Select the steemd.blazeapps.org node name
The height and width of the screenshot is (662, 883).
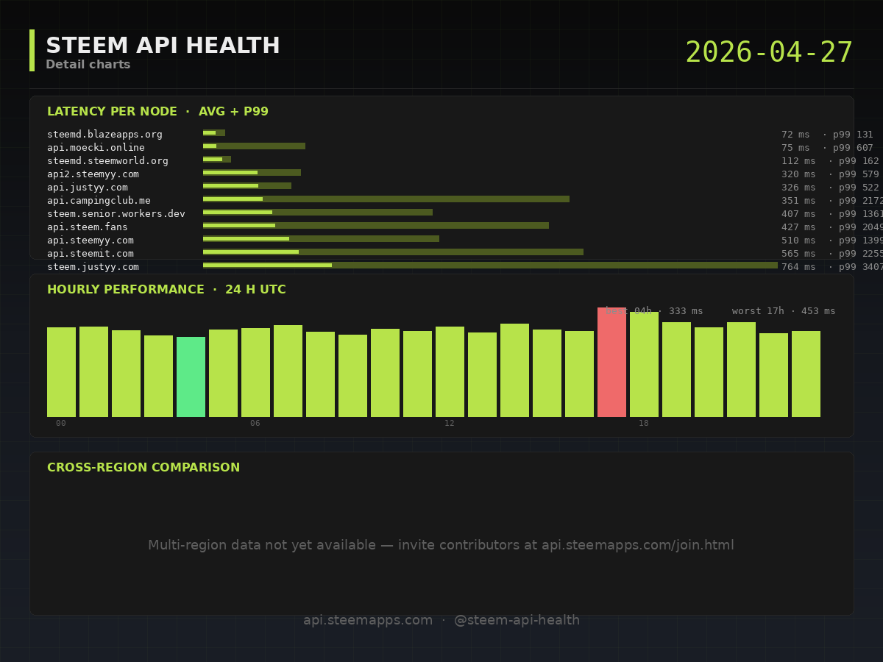tap(104, 135)
